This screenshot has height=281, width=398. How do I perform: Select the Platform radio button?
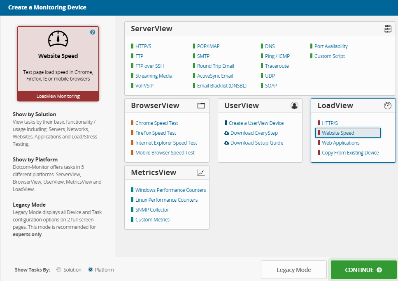click(91, 269)
